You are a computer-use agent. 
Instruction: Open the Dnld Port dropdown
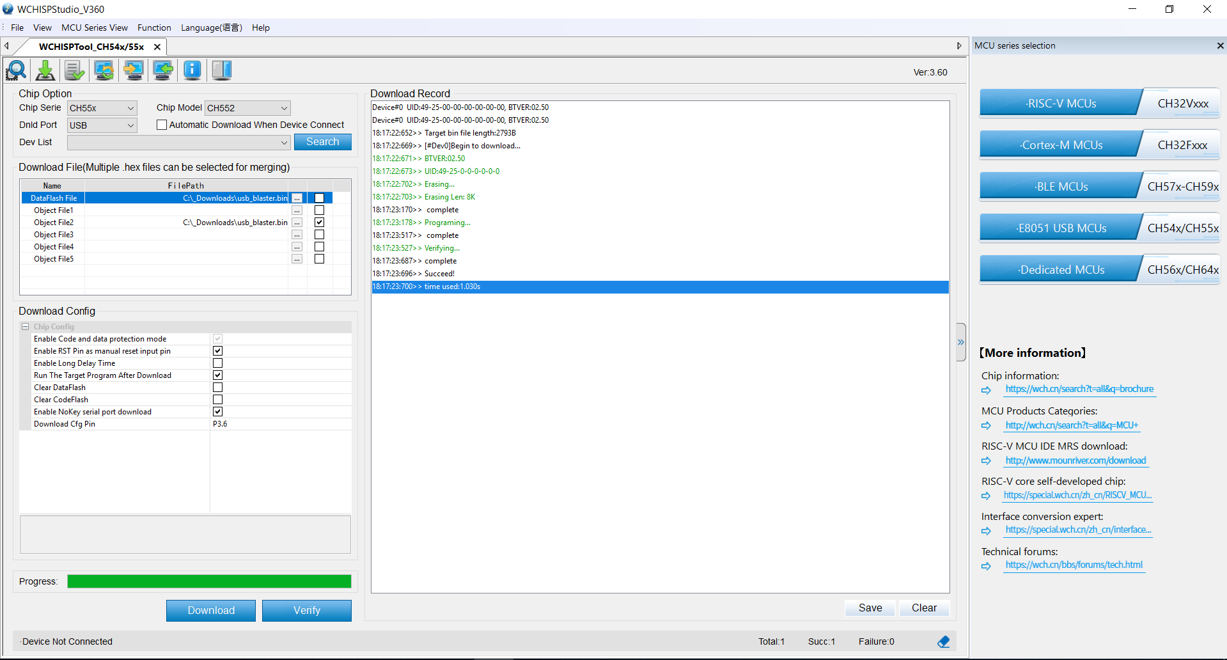pos(102,125)
